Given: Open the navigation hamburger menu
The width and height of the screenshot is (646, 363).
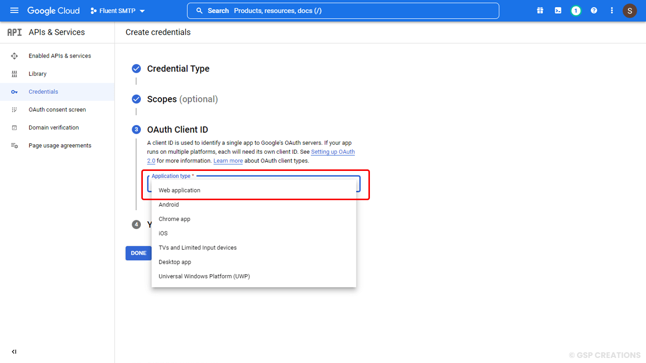Looking at the screenshot, I should (x=14, y=10).
